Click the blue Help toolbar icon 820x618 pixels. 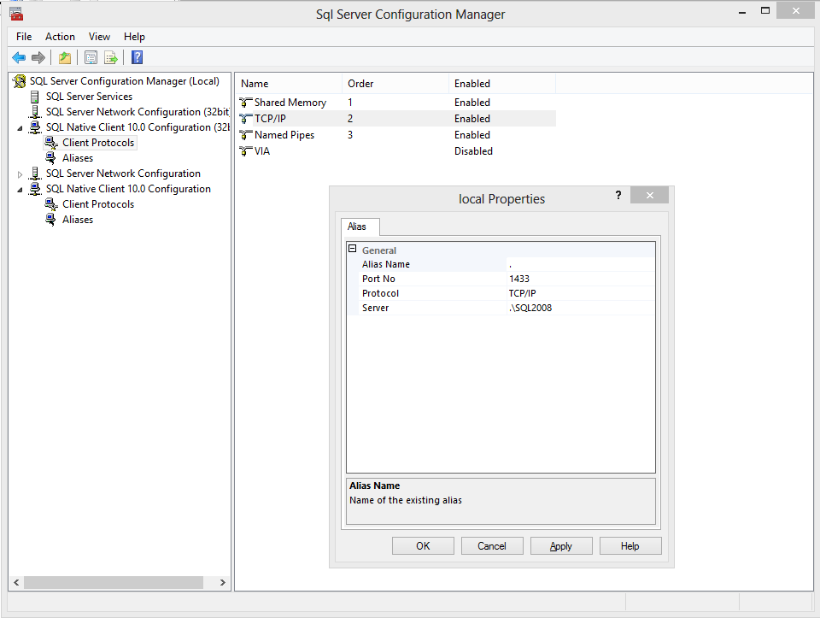[137, 57]
